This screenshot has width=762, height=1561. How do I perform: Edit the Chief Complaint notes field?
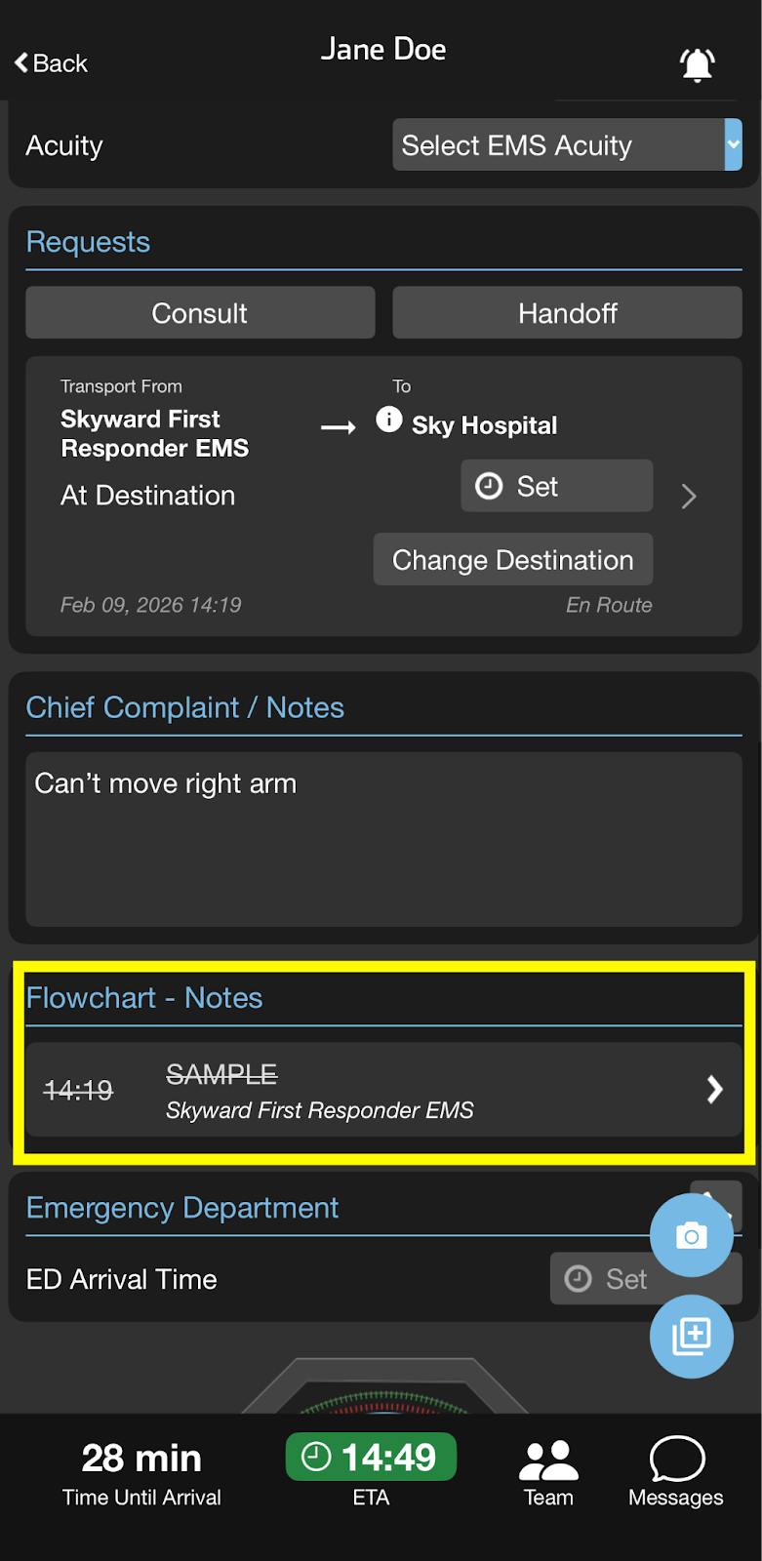[383, 838]
